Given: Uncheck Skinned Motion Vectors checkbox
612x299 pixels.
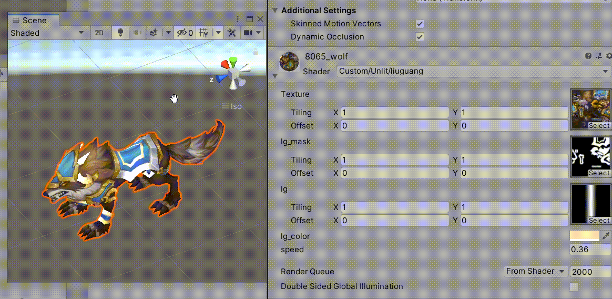Looking at the screenshot, I should pos(420,24).
